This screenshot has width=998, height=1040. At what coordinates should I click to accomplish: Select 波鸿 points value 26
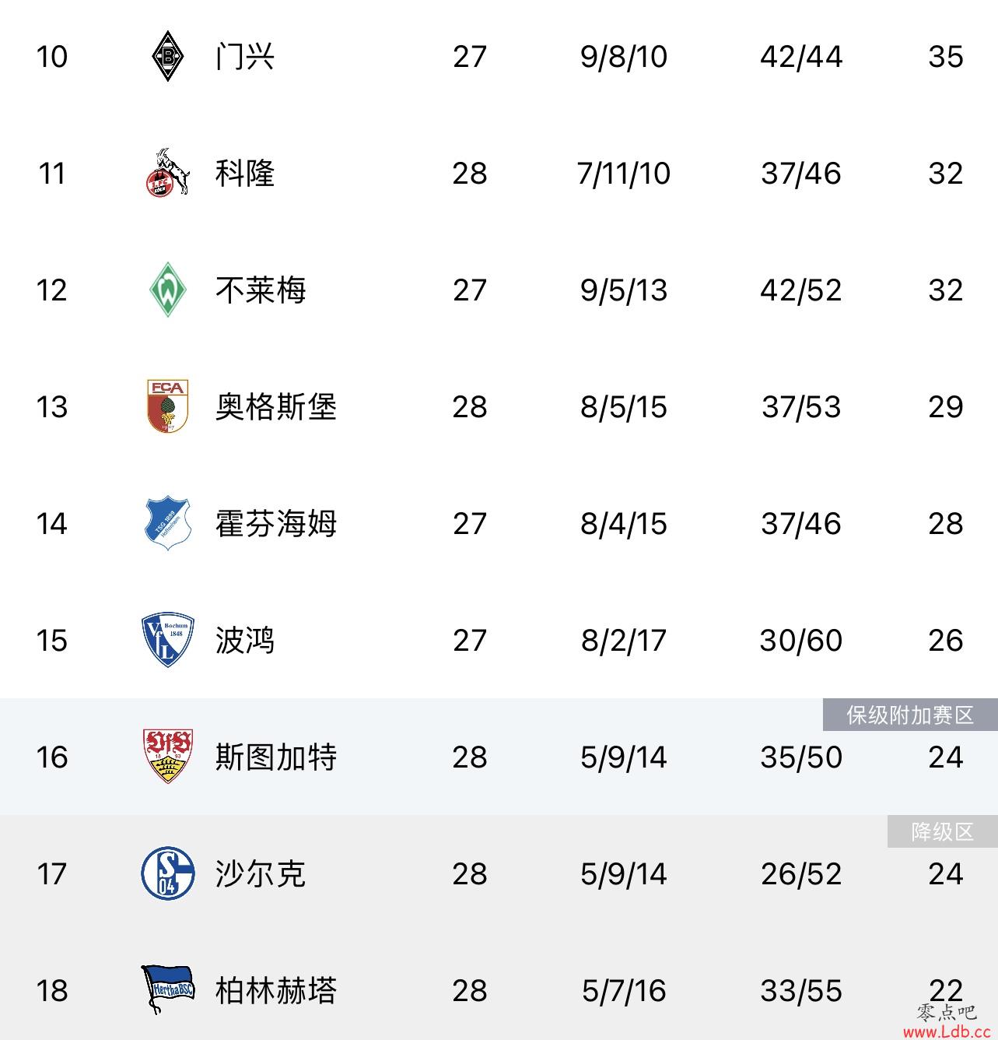(946, 640)
